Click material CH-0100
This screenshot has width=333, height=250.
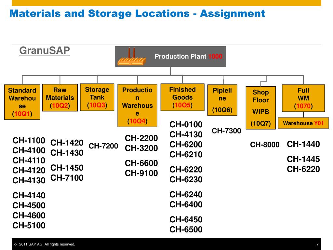pyautogui.click(x=186, y=124)
